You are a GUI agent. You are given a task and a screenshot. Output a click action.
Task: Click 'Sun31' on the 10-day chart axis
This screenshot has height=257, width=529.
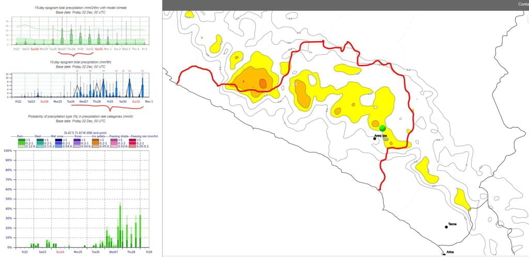(x=136, y=101)
